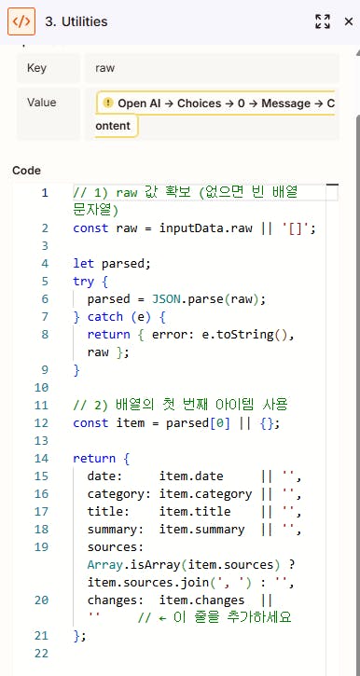Edit the Key field containing 'raw'

coord(212,68)
